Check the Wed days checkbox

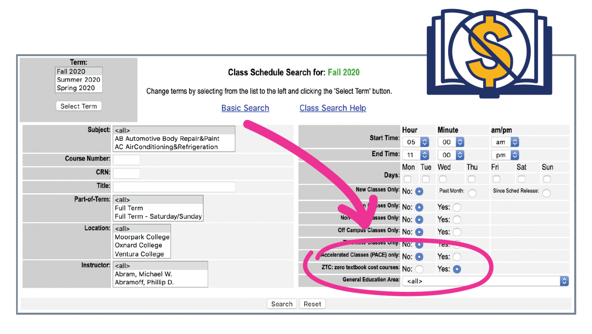pyautogui.click(x=442, y=179)
